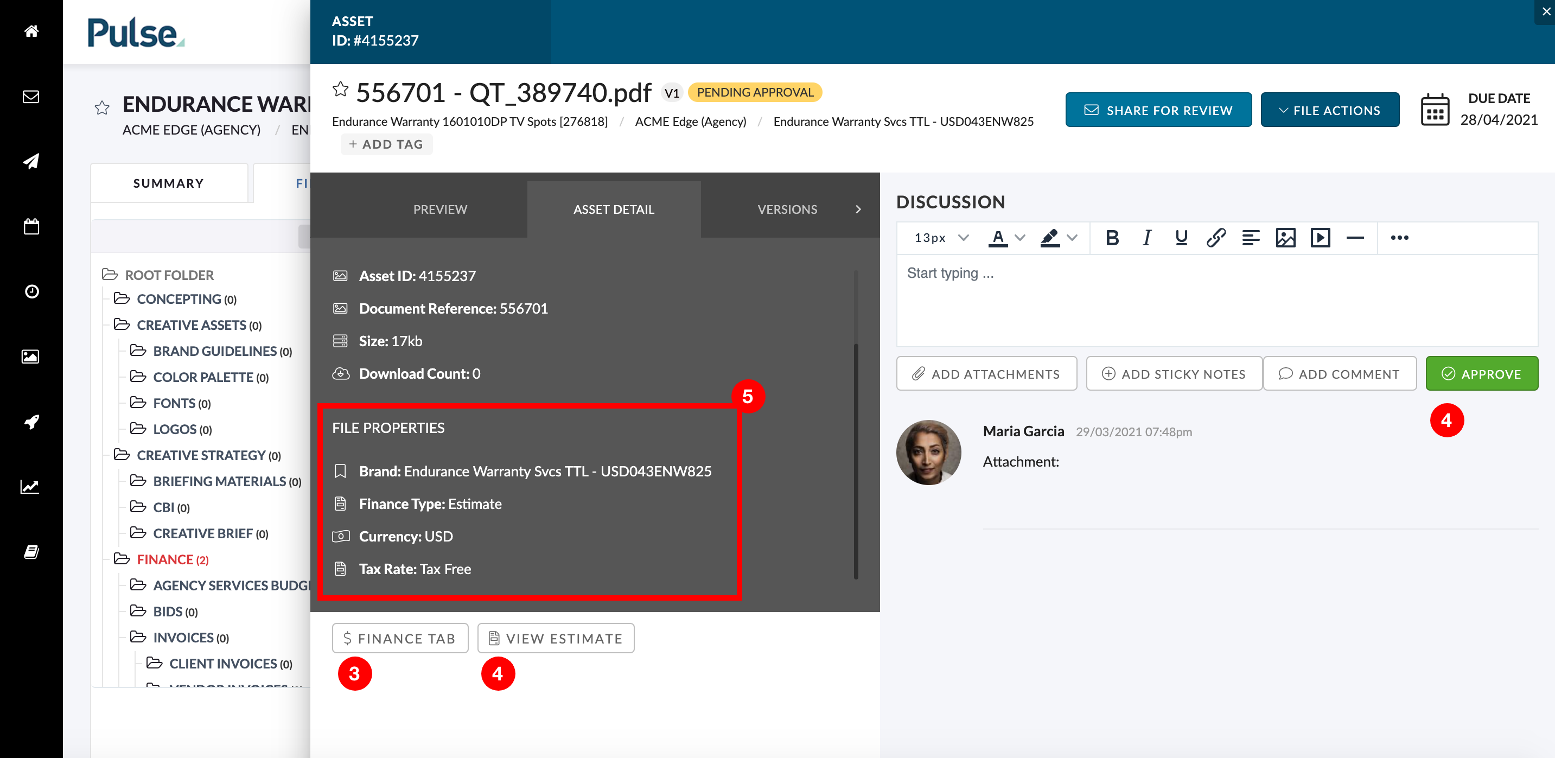Image resolution: width=1555 pixels, height=758 pixels.
Task: Click the due date calendar icon
Action: click(1435, 110)
